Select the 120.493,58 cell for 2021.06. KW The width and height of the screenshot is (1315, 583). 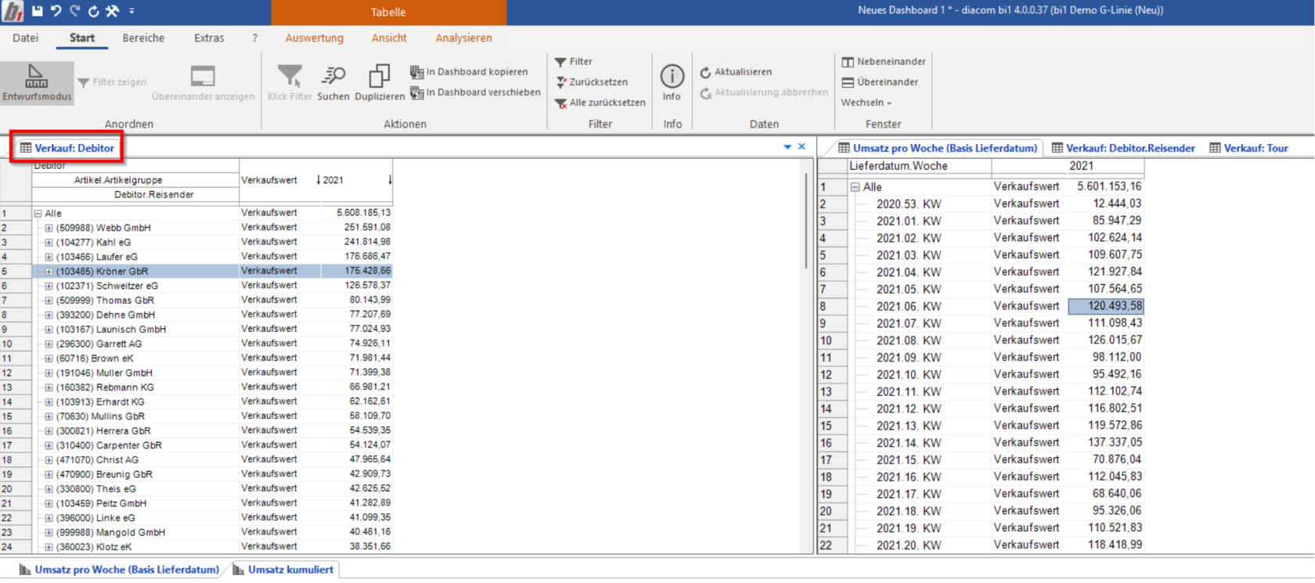point(1106,306)
